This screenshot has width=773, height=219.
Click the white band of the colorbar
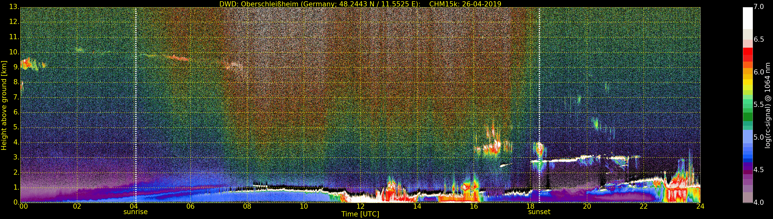pos(747,18)
